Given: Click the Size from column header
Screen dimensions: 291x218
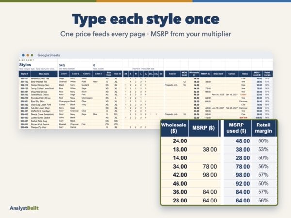Looking at the screenshot, I should click(x=109, y=74).
